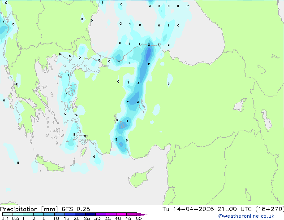
Task: Click the legend label "0.1"
Action: pos(5,218)
